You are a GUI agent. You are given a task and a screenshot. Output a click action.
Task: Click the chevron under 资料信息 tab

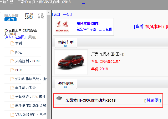65,87
